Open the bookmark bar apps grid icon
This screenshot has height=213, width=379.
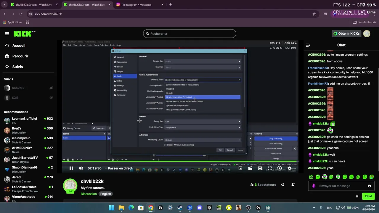(28, 22)
